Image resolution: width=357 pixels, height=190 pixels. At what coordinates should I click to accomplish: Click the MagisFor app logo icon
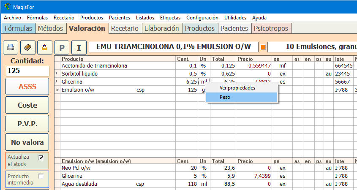7,7
